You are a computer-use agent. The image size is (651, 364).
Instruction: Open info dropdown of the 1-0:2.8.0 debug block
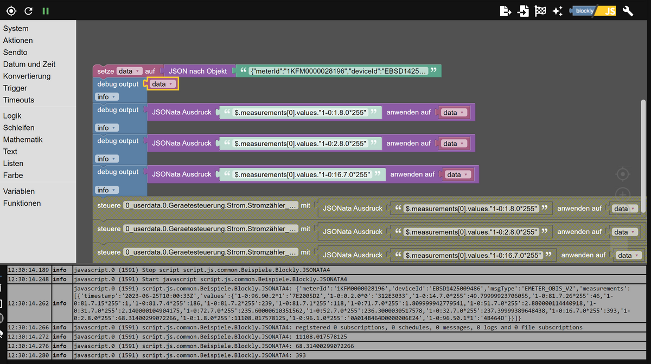[106, 159]
